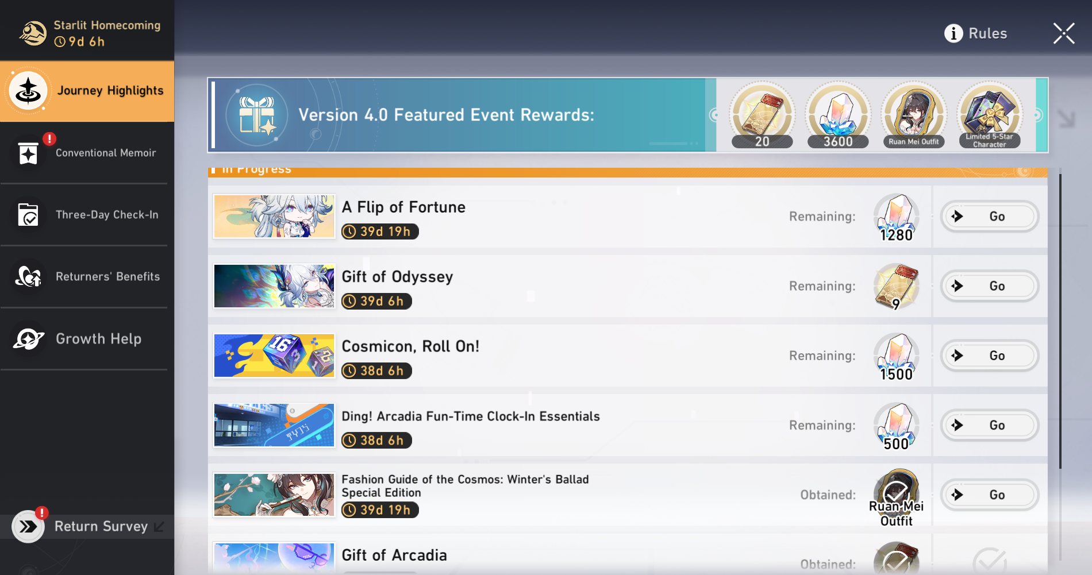The height and width of the screenshot is (575, 1092).
Task: Go to Ding! Arcadia Clock-In Essentials event
Action: (x=990, y=425)
